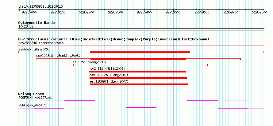The image size is (273, 126).
Task: Click the DGV Structural Variants track heading
Action: [114, 39]
